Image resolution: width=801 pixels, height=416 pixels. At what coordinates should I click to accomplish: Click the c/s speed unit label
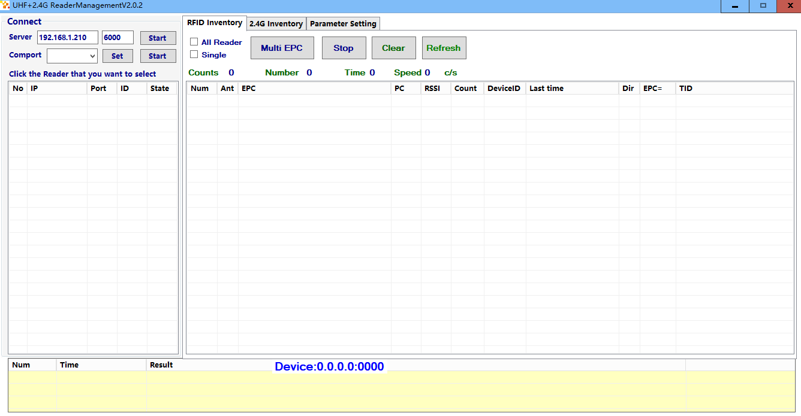coord(450,72)
